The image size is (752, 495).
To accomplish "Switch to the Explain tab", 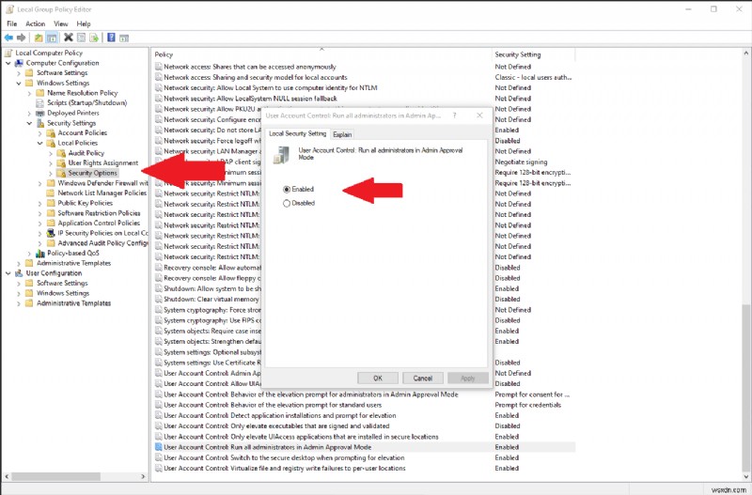I will coord(342,134).
